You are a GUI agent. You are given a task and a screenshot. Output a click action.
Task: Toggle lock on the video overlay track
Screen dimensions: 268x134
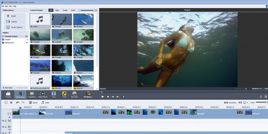coord(6,121)
